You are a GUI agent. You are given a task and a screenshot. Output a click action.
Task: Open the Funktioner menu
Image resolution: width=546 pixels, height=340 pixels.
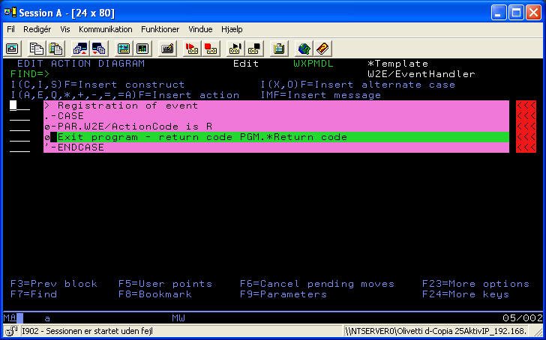[160, 29]
